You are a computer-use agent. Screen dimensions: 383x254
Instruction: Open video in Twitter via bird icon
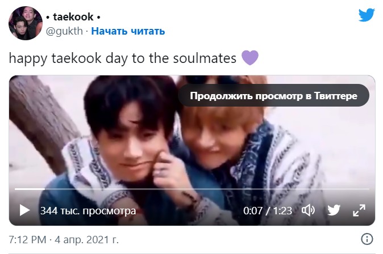point(334,210)
